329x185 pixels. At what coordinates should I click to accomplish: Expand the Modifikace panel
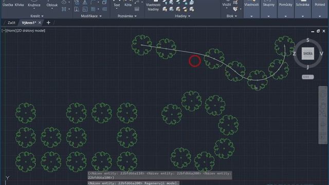click(91, 16)
